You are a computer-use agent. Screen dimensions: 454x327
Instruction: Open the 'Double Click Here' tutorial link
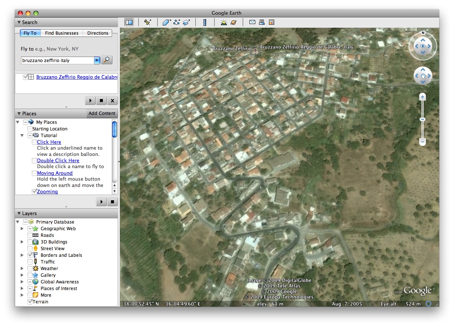pyautogui.click(x=58, y=160)
